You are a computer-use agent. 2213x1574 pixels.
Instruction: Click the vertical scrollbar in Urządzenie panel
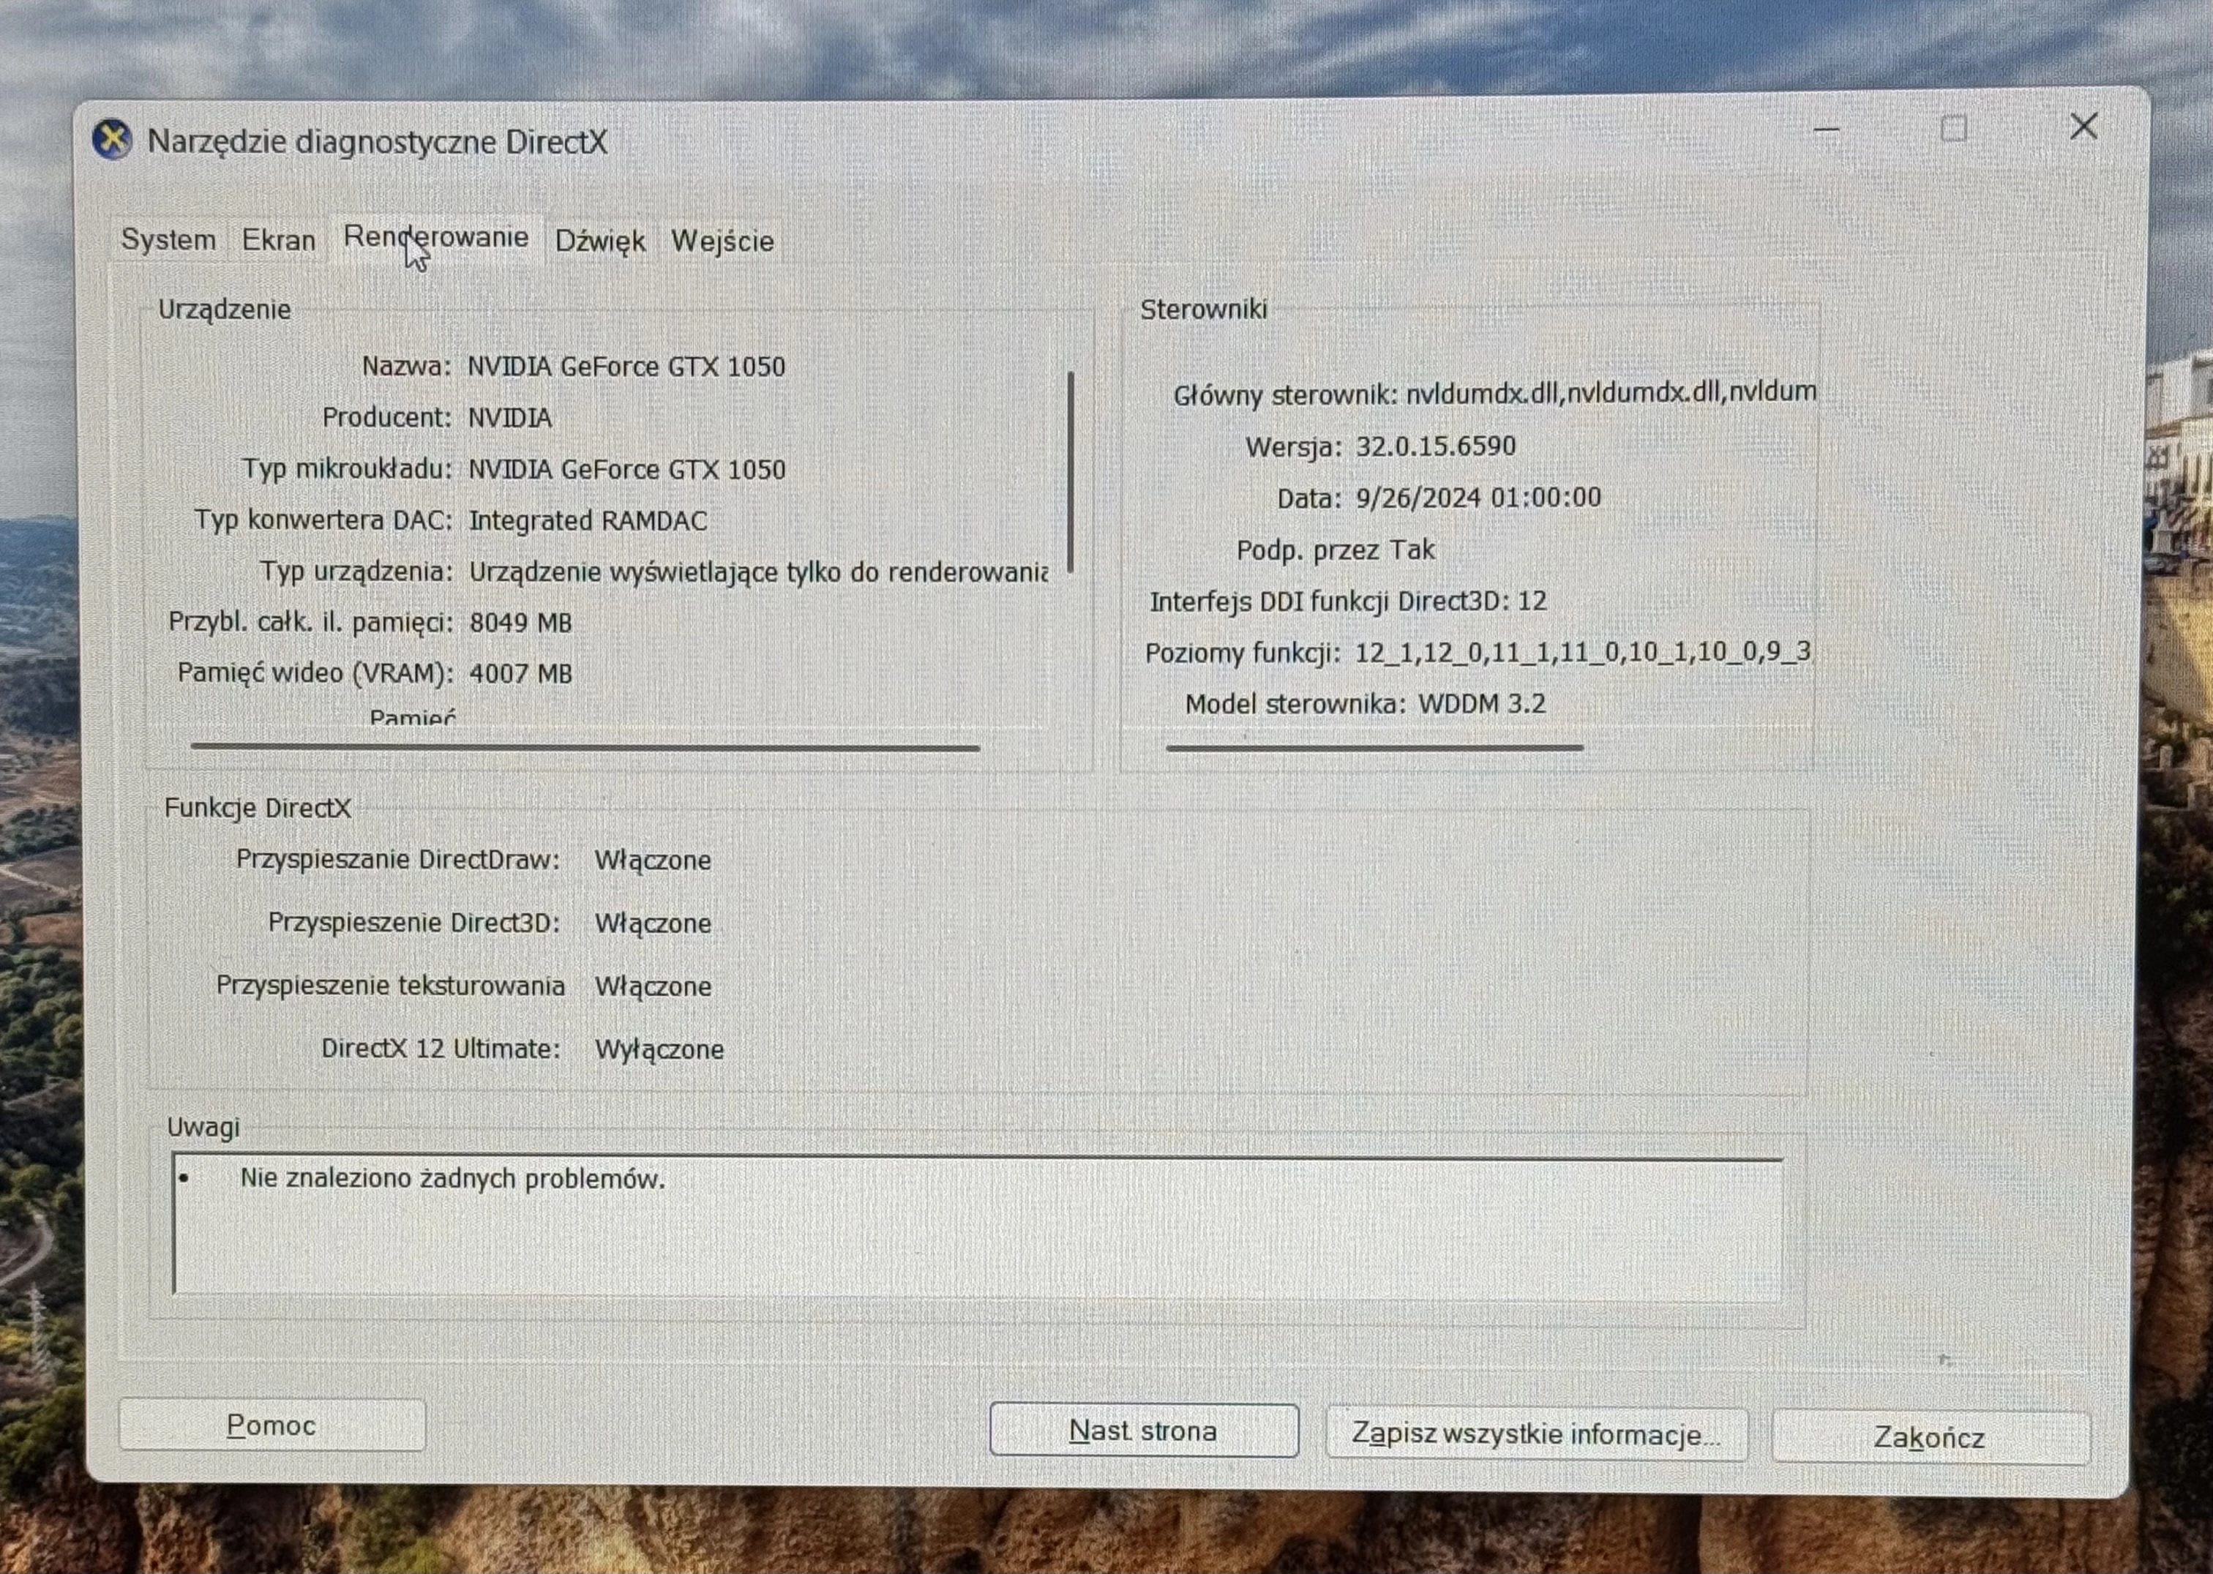pyautogui.click(x=1071, y=472)
